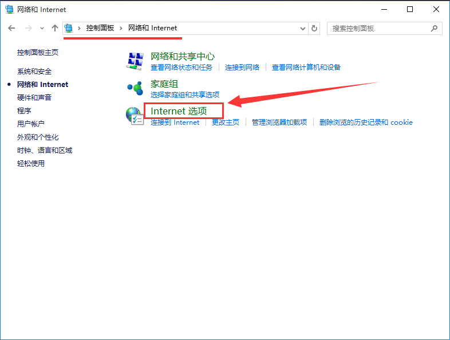
Task: Click the back navigation arrow
Action: click(11, 28)
